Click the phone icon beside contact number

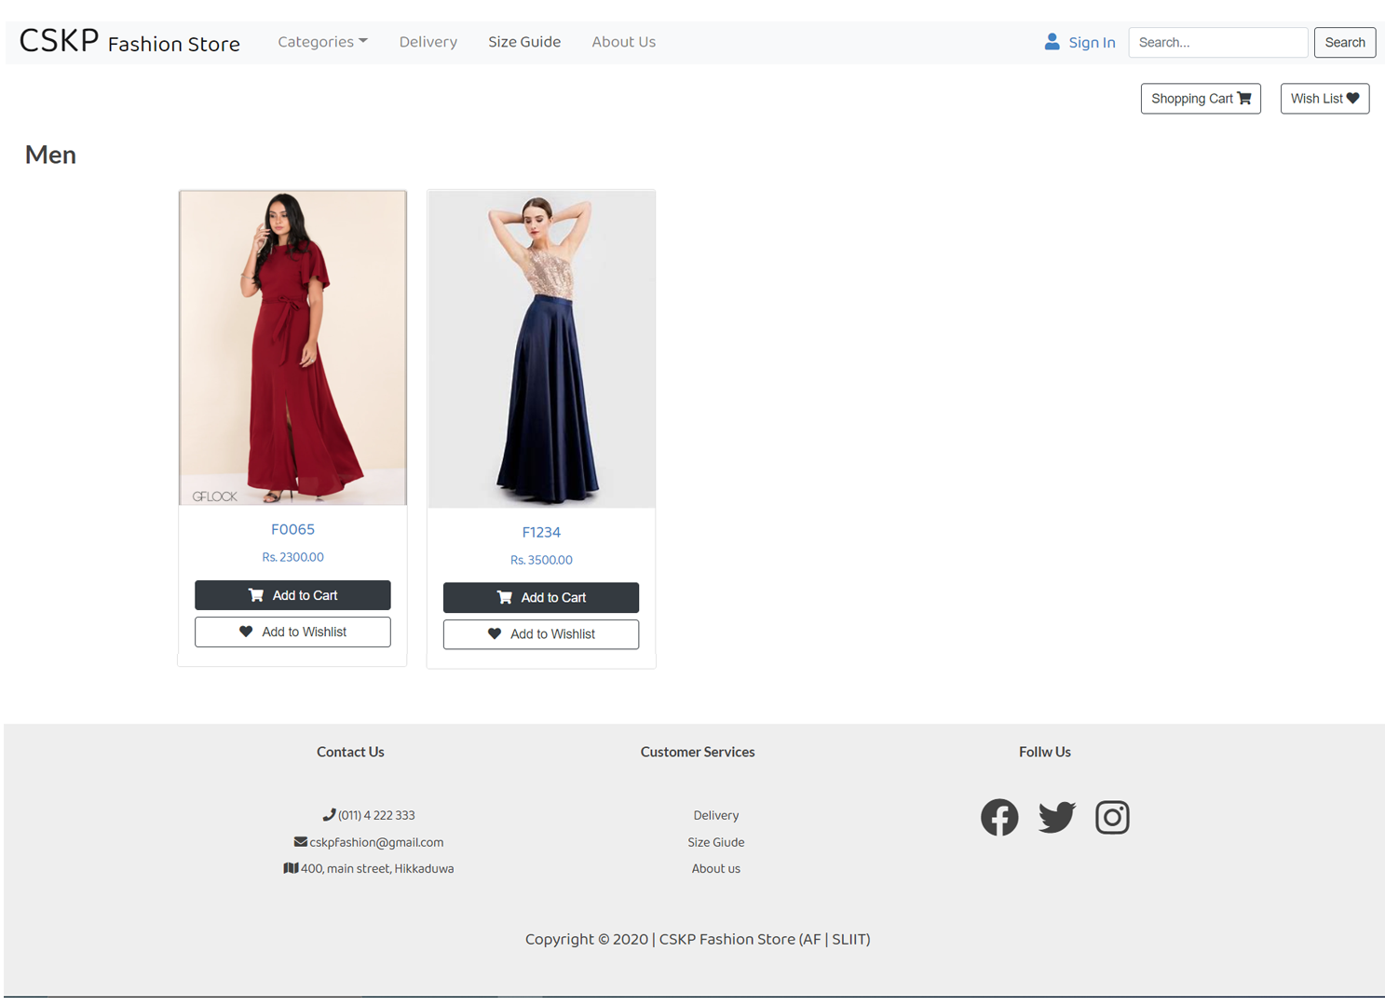point(329,815)
